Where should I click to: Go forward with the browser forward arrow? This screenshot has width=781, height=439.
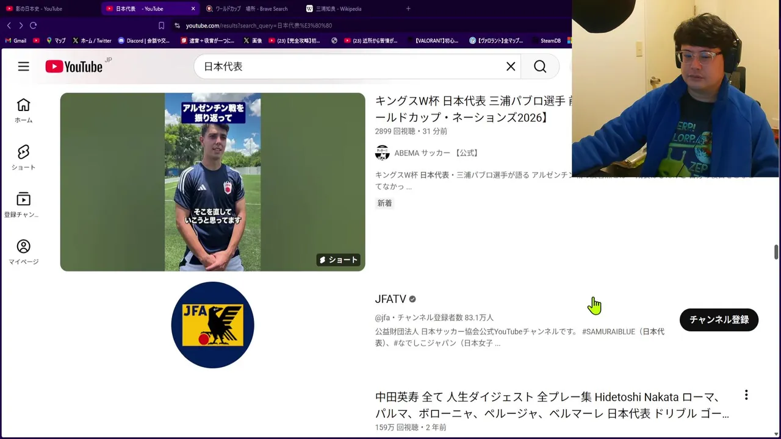(21, 26)
